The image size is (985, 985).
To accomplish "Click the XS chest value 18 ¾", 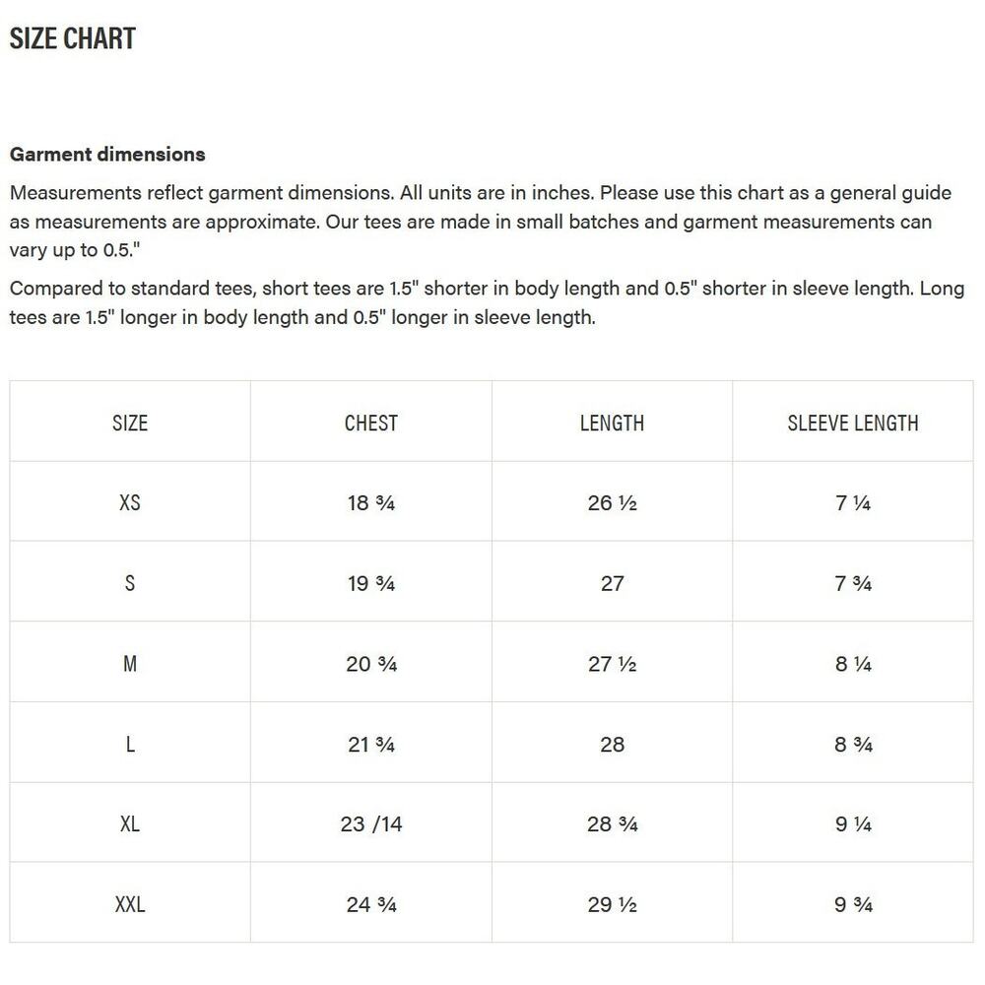I will [371, 502].
